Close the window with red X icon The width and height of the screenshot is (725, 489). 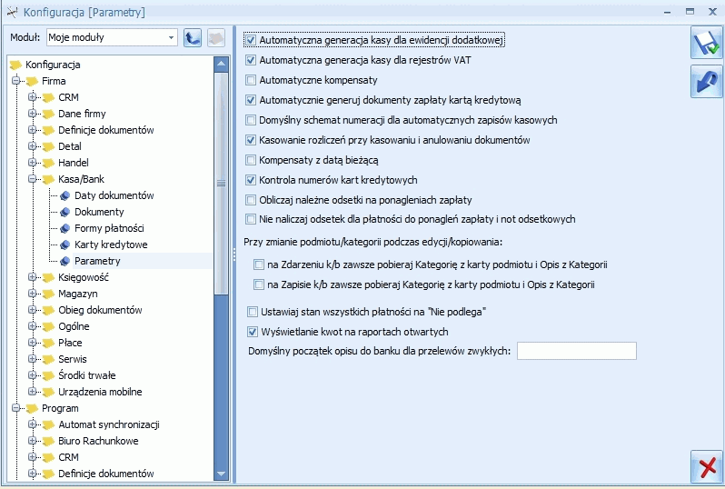pos(707,467)
